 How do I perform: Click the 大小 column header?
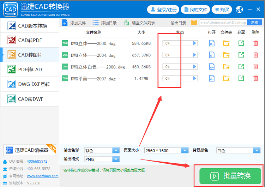[141, 32]
